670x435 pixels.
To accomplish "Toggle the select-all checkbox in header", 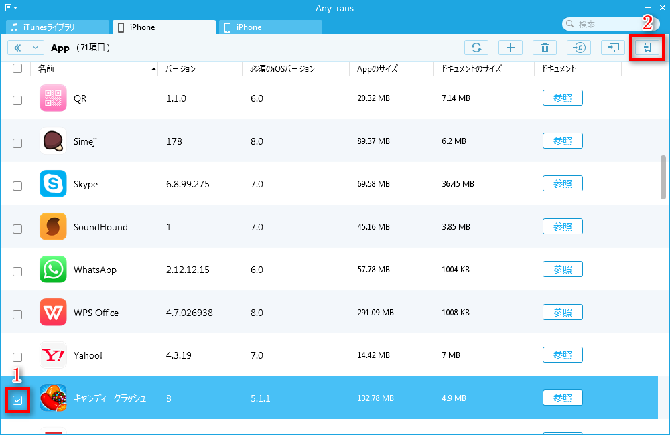I will pyautogui.click(x=17, y=68).
